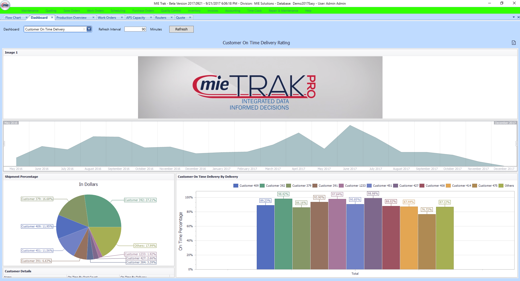Close the Quote tab
The image size is (520, 281).
(x=190, y=17)
